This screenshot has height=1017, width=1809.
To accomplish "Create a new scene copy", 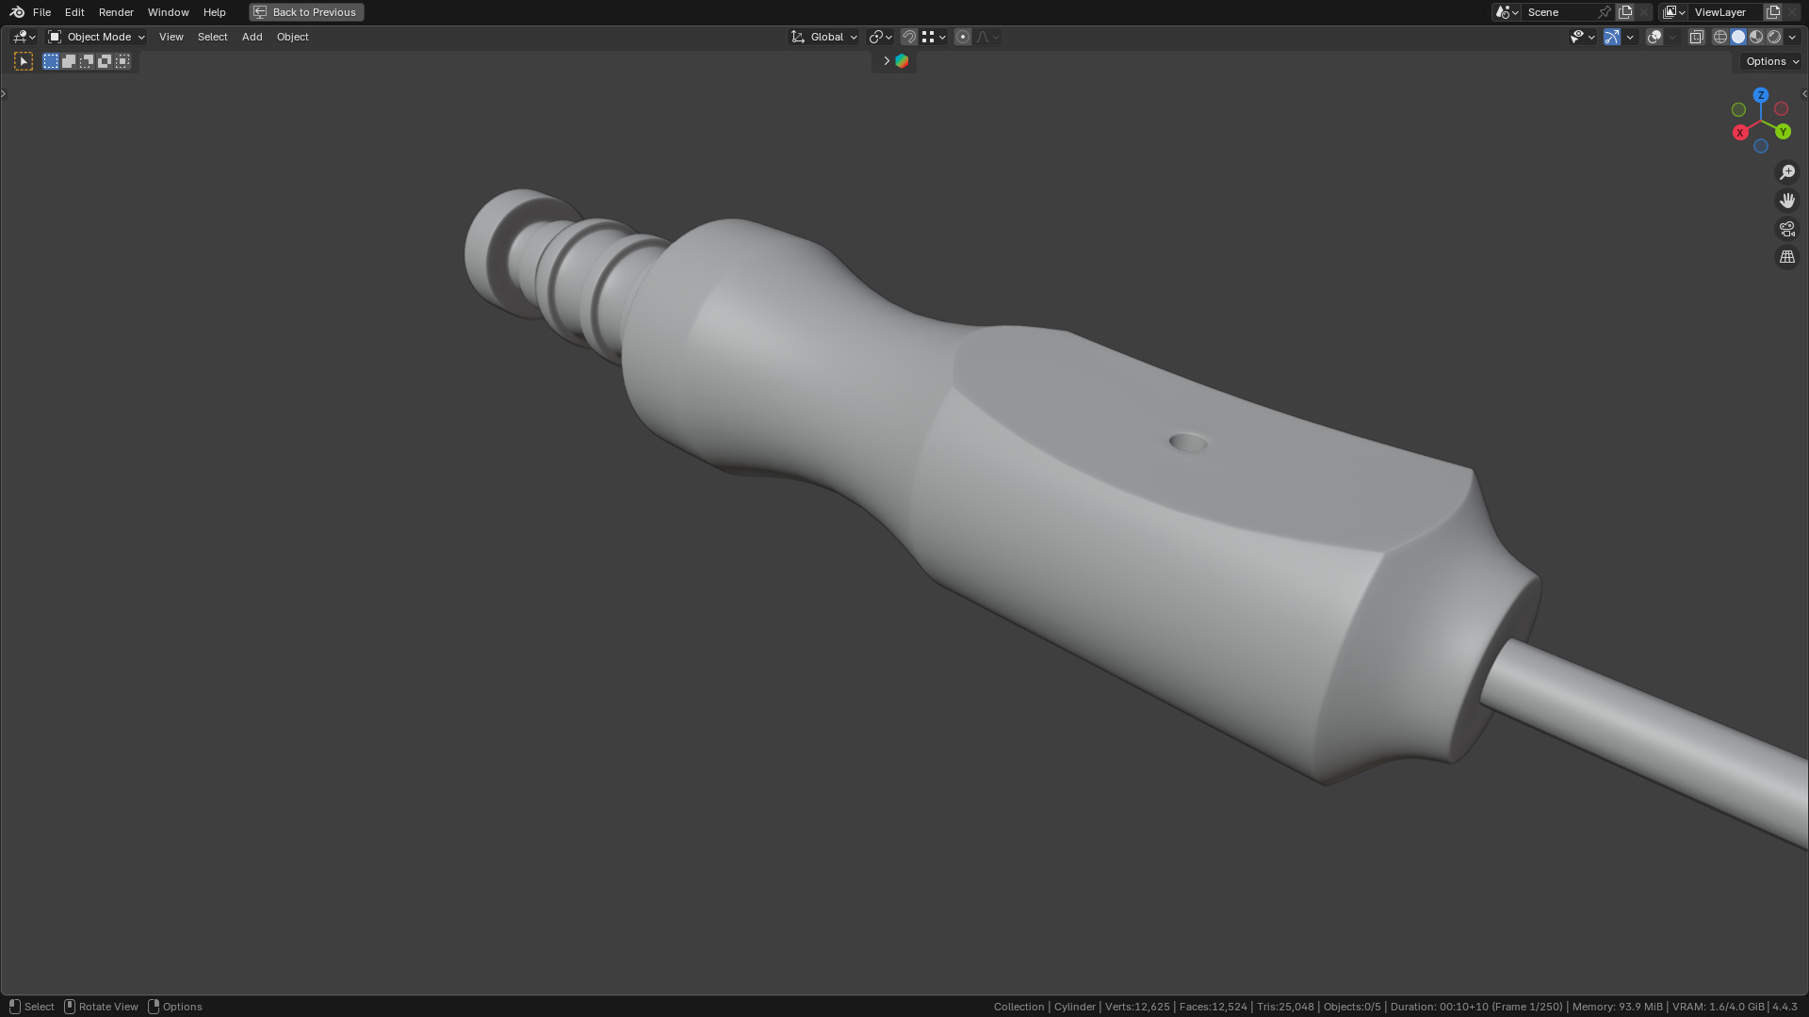I will 1625,12.
